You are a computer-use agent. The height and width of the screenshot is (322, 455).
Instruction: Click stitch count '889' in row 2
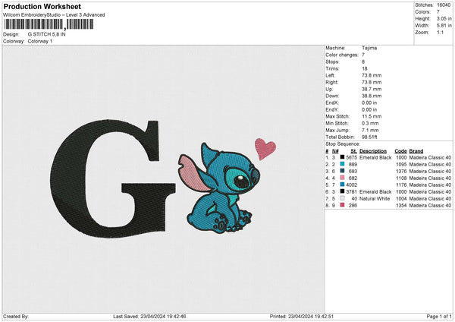click(353, 165)
